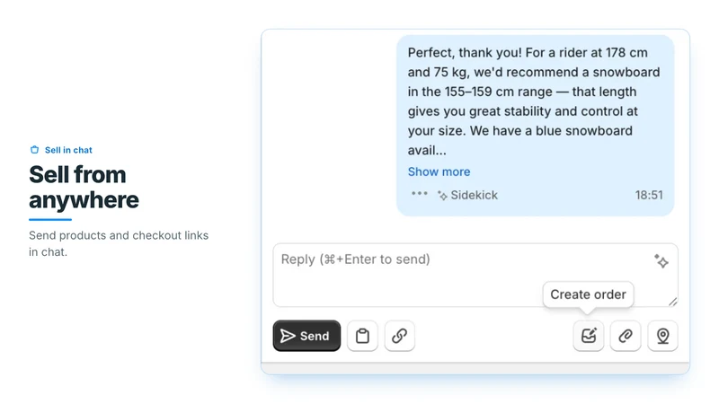Focus the Reply message input field

[475, 275]
